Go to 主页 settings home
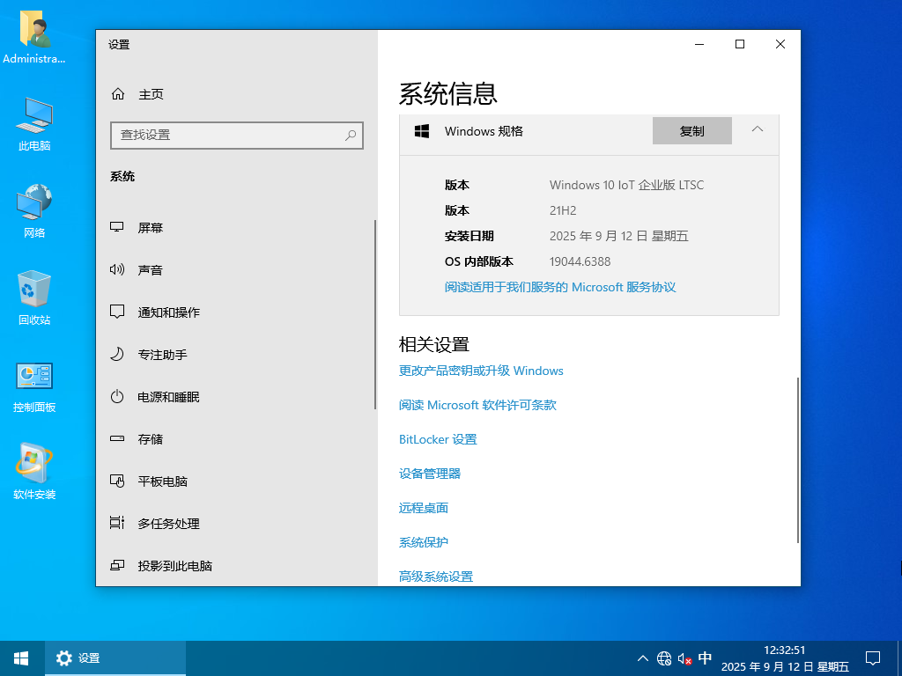This screenshot has width=902, height=676. click(x=236, y=93)
